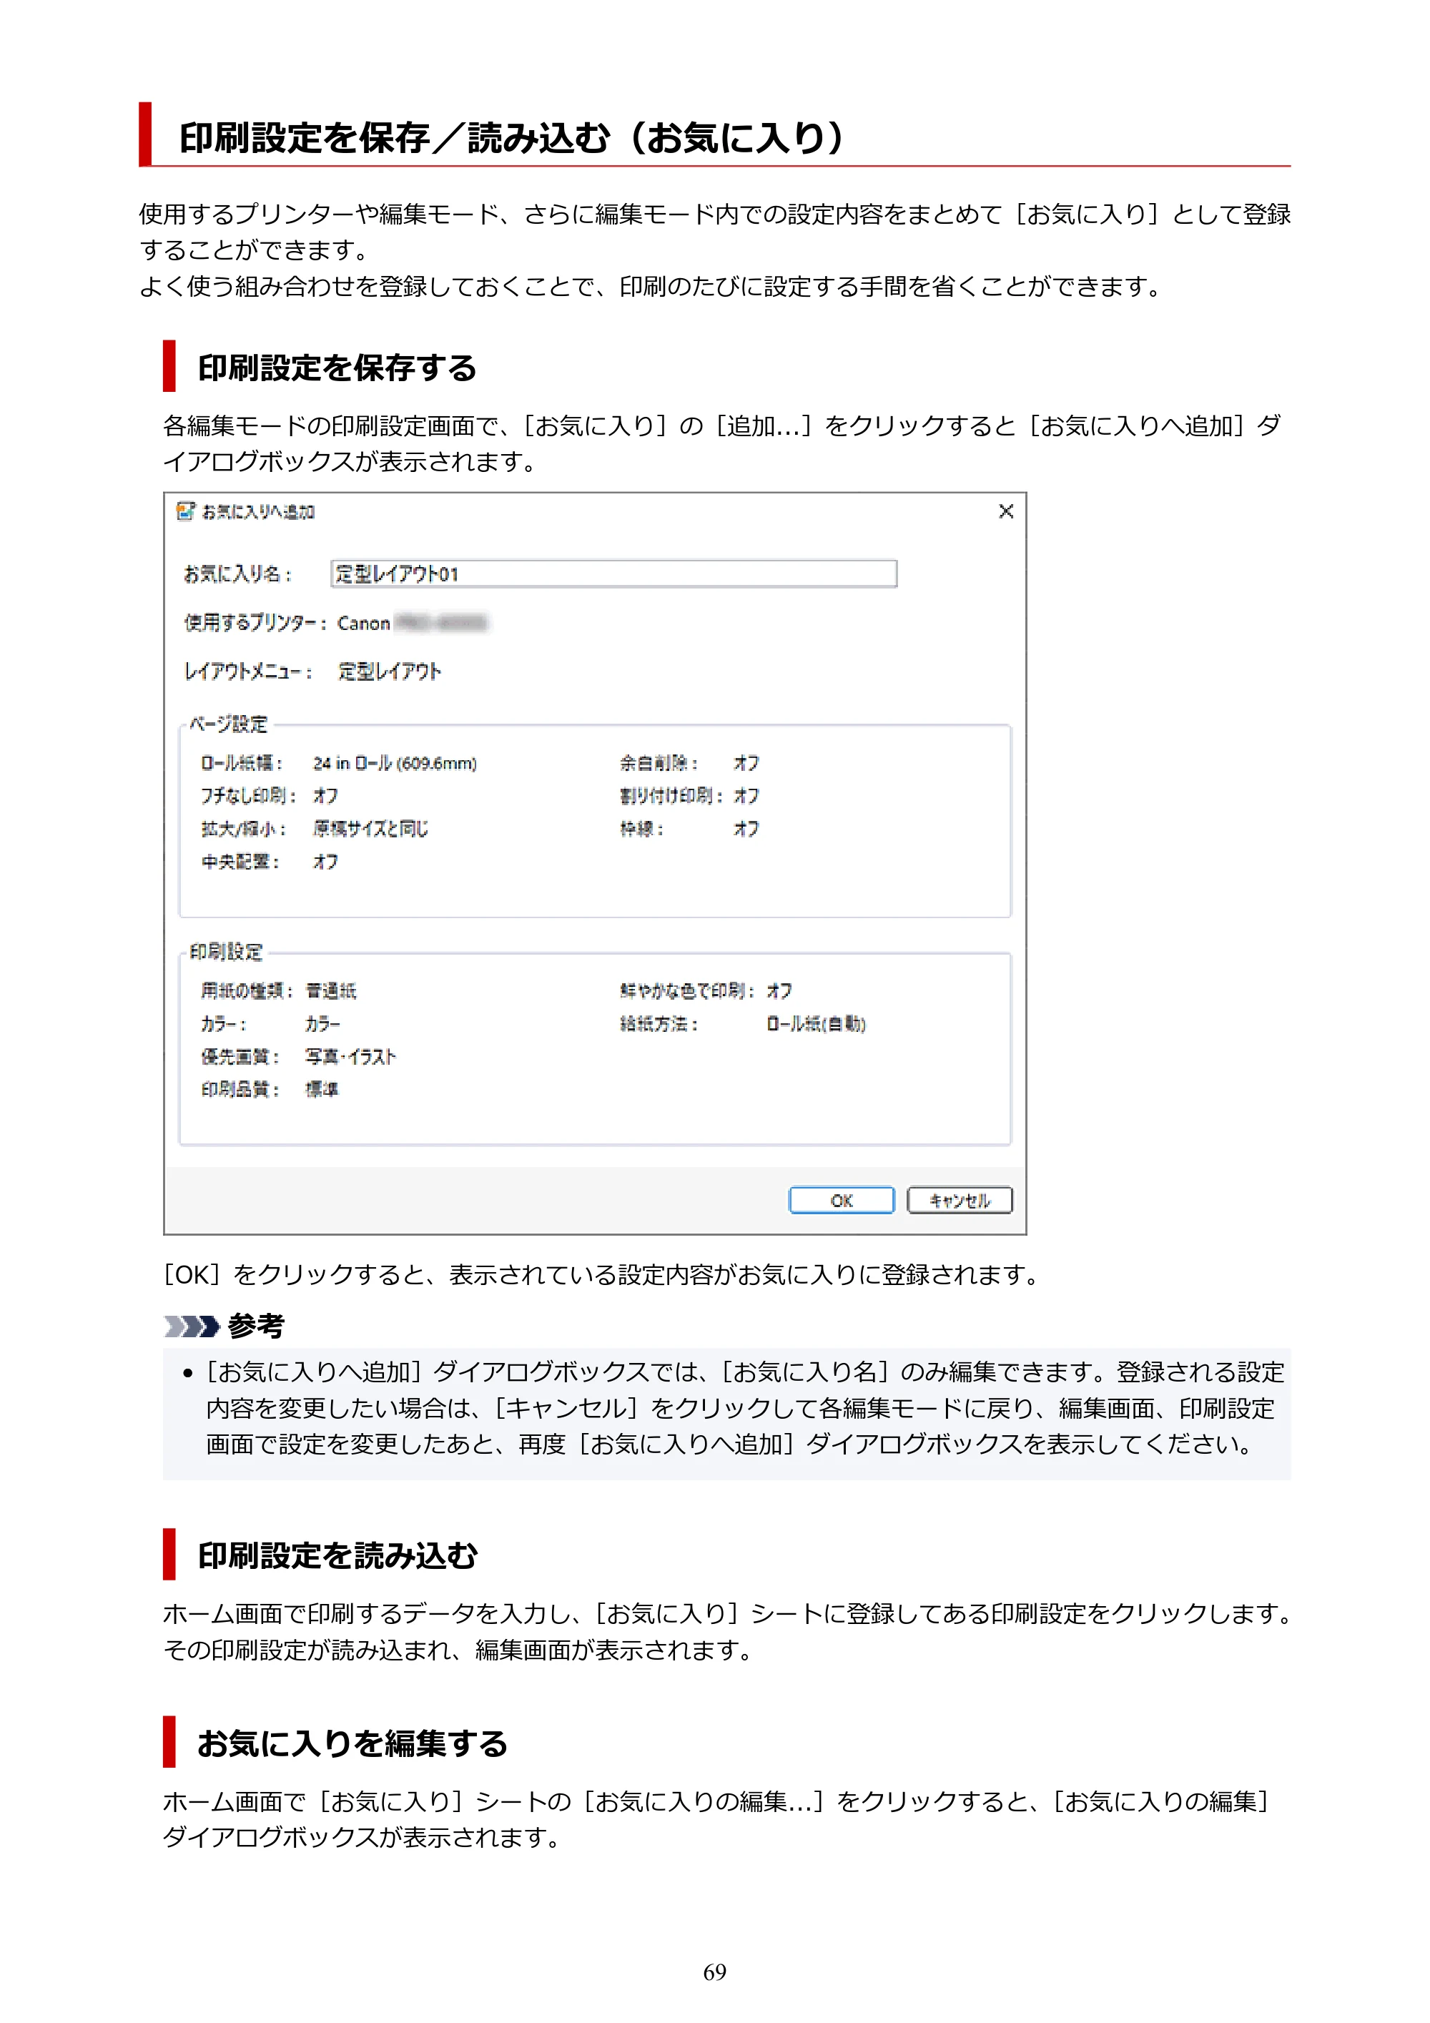Screen dimensions: 1430x2023
Task: Click the 給紙方法 value ロール紙(自動)
Action: 816,1024
